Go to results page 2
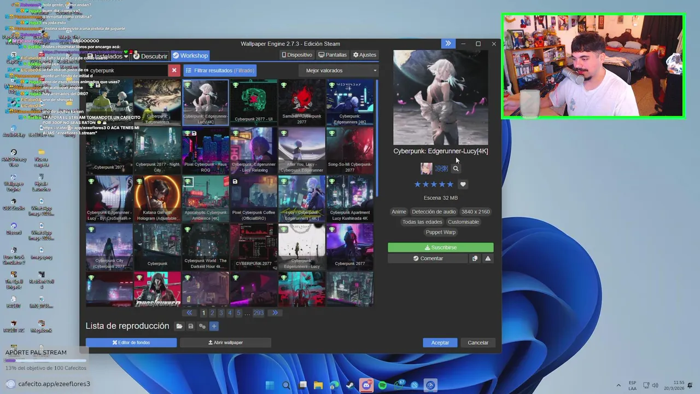This screenshot has width=700, height=394. point(212,313)
